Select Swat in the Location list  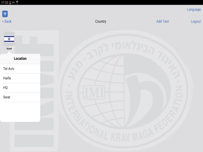pos(20,97)
